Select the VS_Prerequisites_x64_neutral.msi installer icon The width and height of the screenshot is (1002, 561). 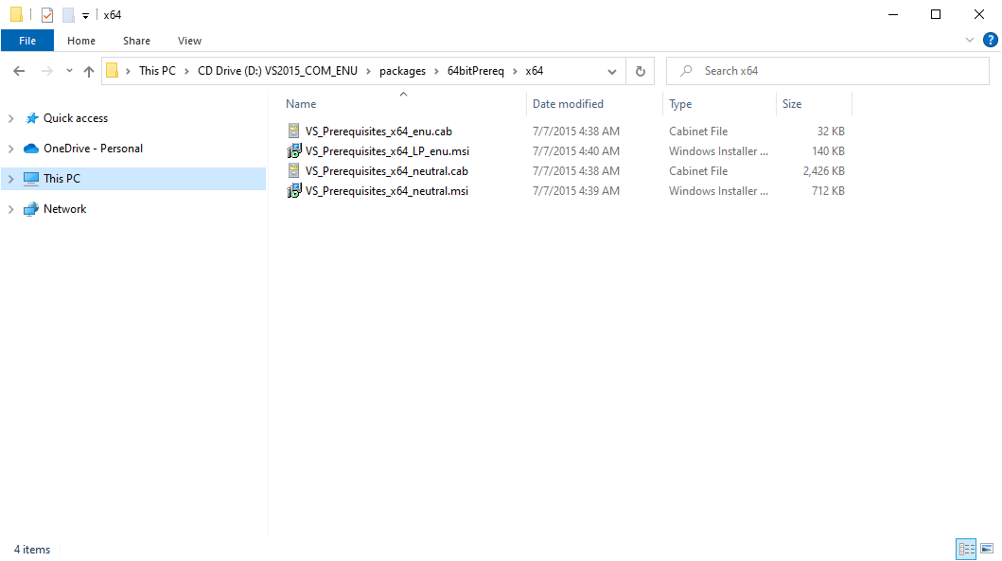coord(293,190)
